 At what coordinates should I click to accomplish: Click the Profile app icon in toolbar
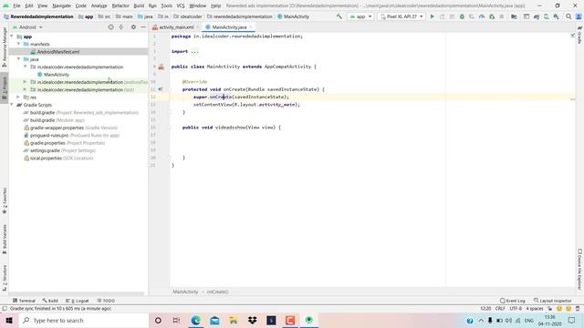(482, 16)
